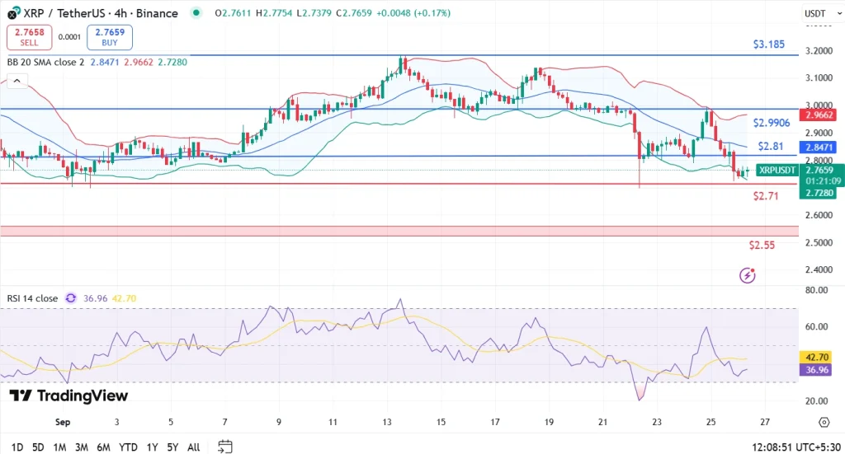The height and width of the screenshot is (454, 845).
Task: Click the TradingView logo
Action: 69,396
